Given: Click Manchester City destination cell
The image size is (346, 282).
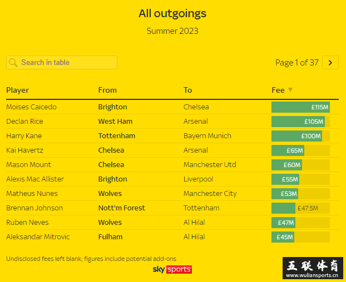Looking at the screenshot, I should coord(210,194).
